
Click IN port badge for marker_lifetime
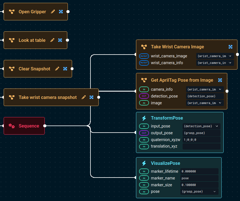coord(144,171)
